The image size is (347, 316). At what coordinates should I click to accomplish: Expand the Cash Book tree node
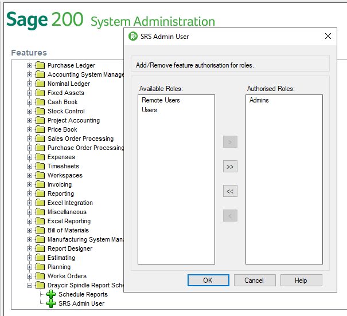point(29,102)
